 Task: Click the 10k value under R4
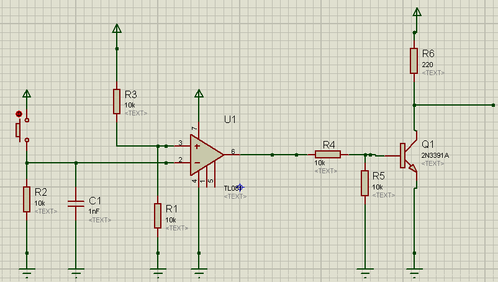320,163
